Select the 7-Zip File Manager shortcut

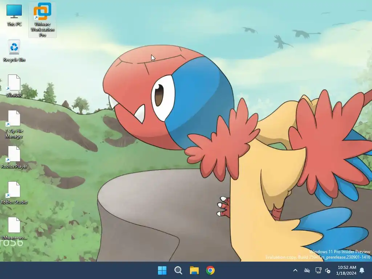coord(14,124)
